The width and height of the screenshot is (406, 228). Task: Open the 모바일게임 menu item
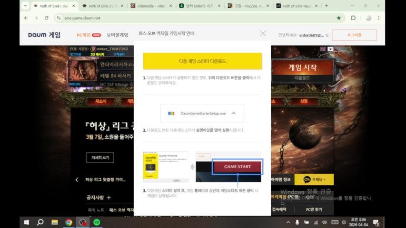click(x=117, y=35)
